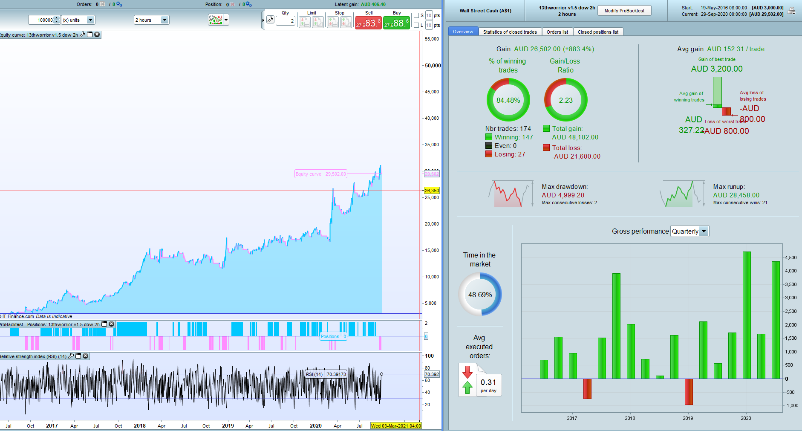Open the Position settings gear icon

point(248,4)
